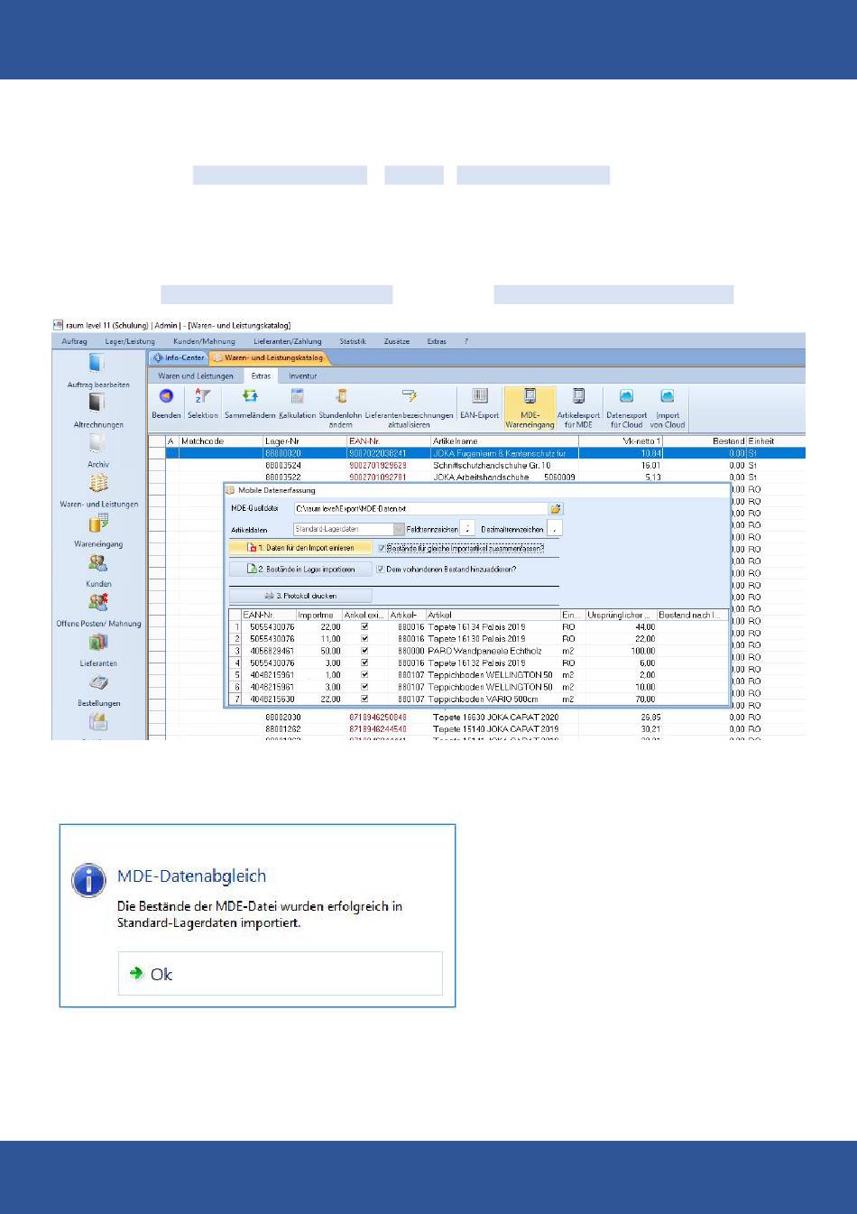Switch to Waren- und Leistungskatalog tab
857x1214 pixels.
(x=268, y=357)
